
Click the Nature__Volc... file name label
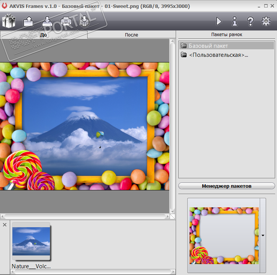click(31, 266)
